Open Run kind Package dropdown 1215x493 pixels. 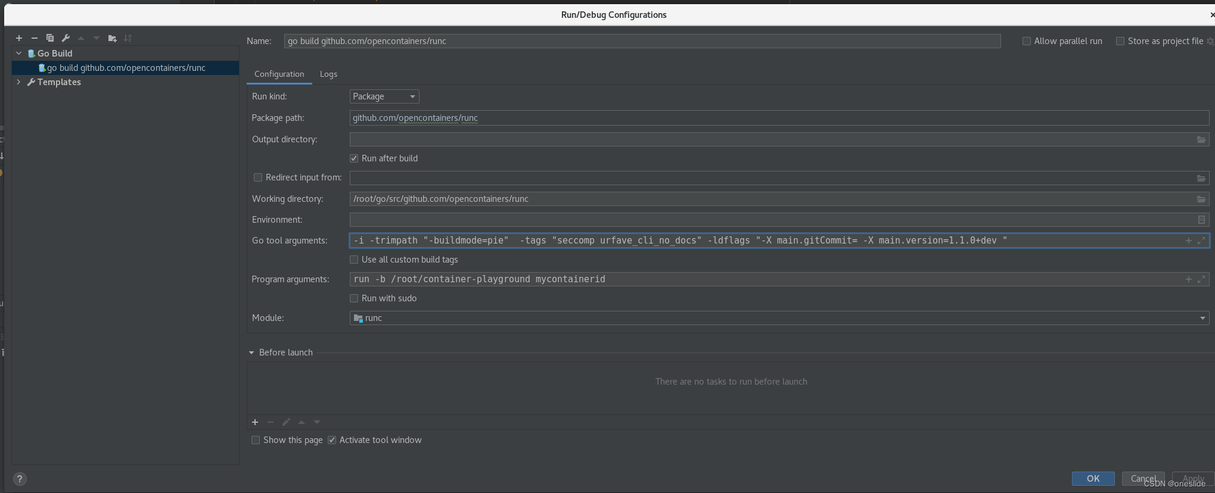[384, 96]
